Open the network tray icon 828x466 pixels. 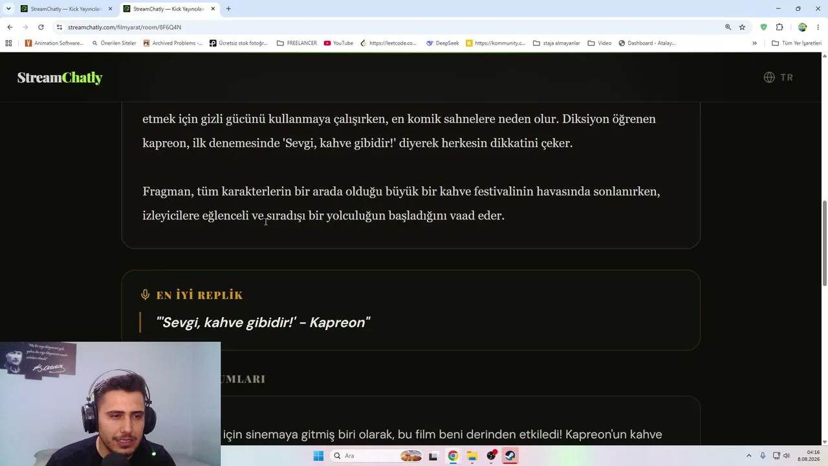pyautogui.click(x=776, y=456)
